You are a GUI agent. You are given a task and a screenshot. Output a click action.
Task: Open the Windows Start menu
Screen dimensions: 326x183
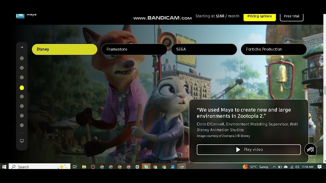click(4, 167)
